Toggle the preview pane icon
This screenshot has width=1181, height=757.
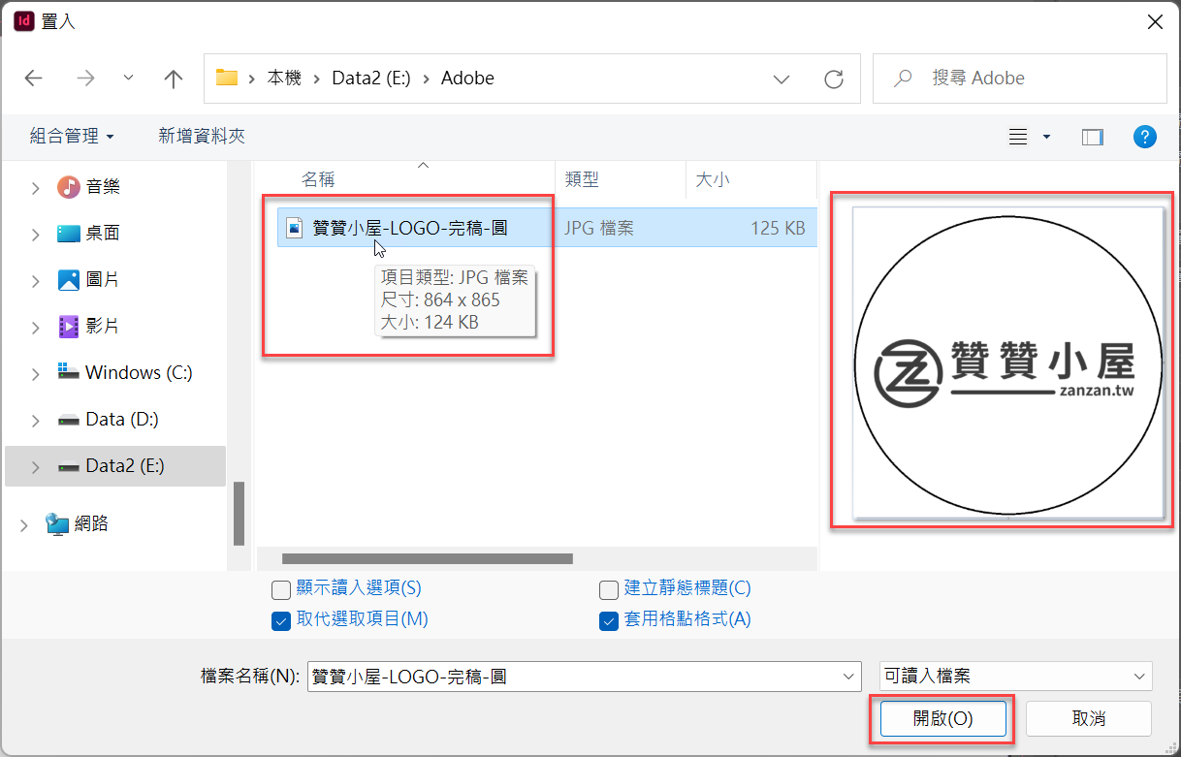[x=1093, y=138]
